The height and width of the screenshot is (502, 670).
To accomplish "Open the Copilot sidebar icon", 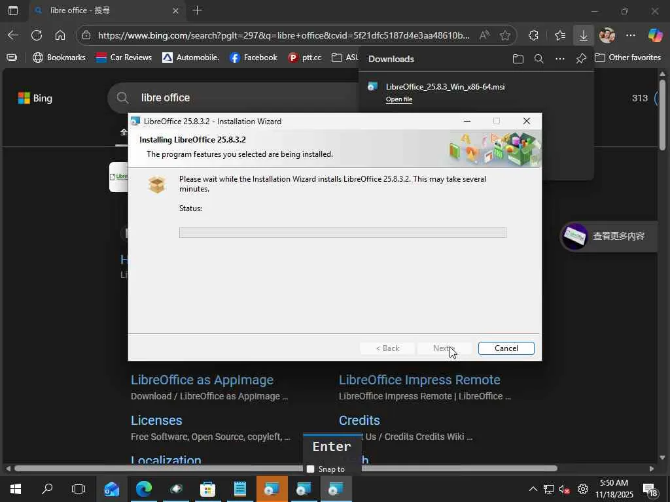I will 655,35.
